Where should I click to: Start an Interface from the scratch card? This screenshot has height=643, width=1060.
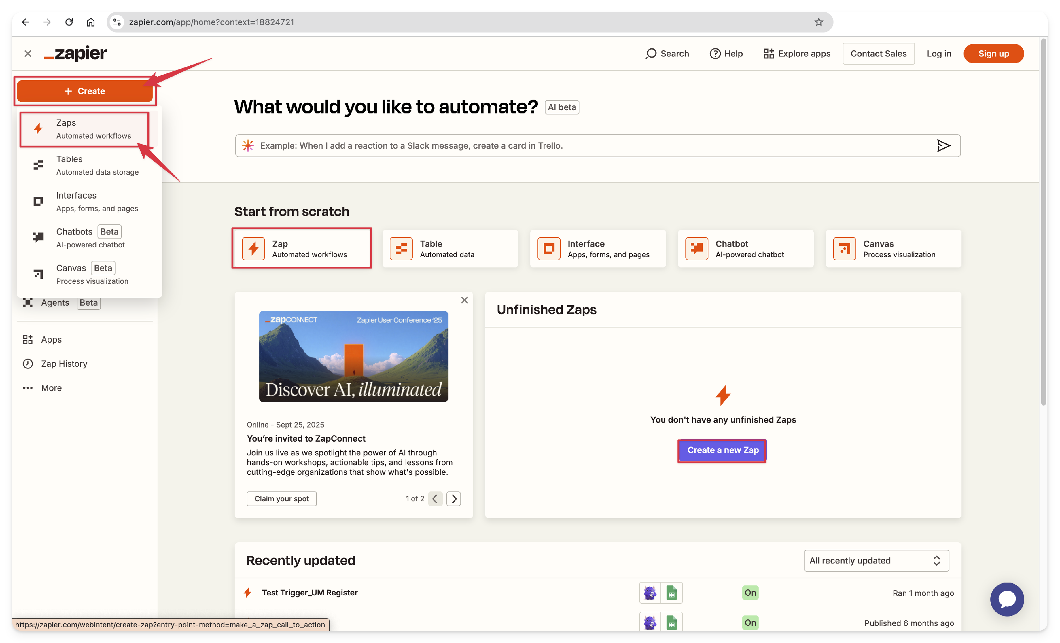(x=597, y=248)
